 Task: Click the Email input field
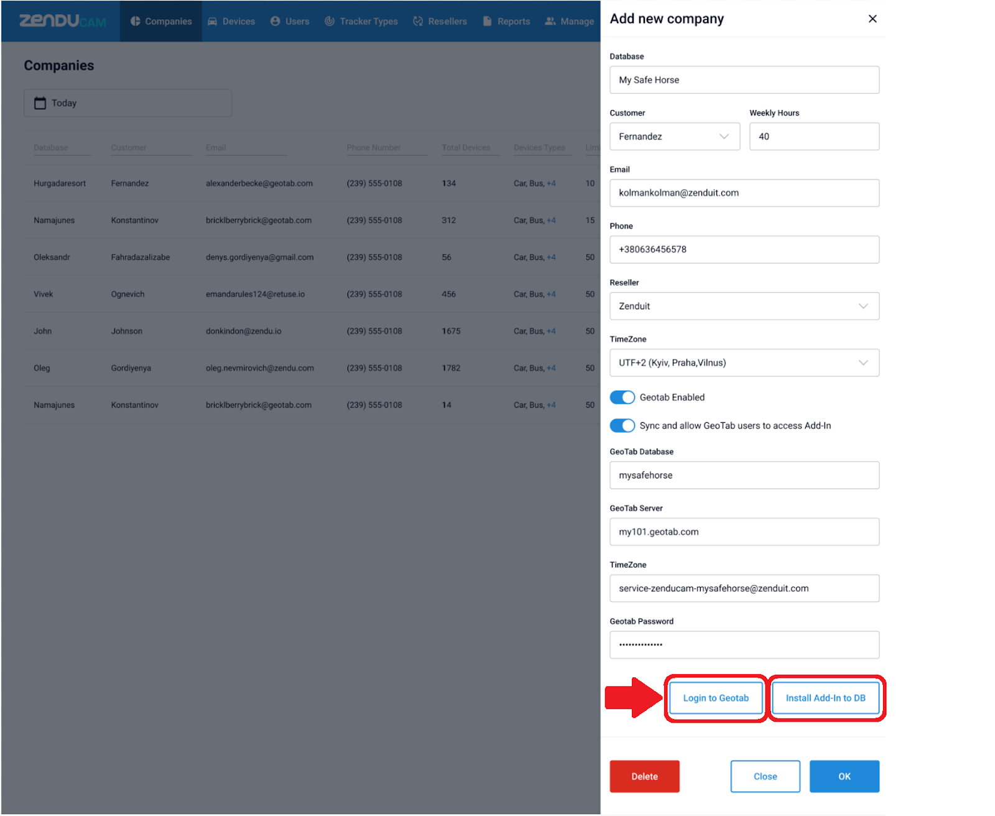744,193
